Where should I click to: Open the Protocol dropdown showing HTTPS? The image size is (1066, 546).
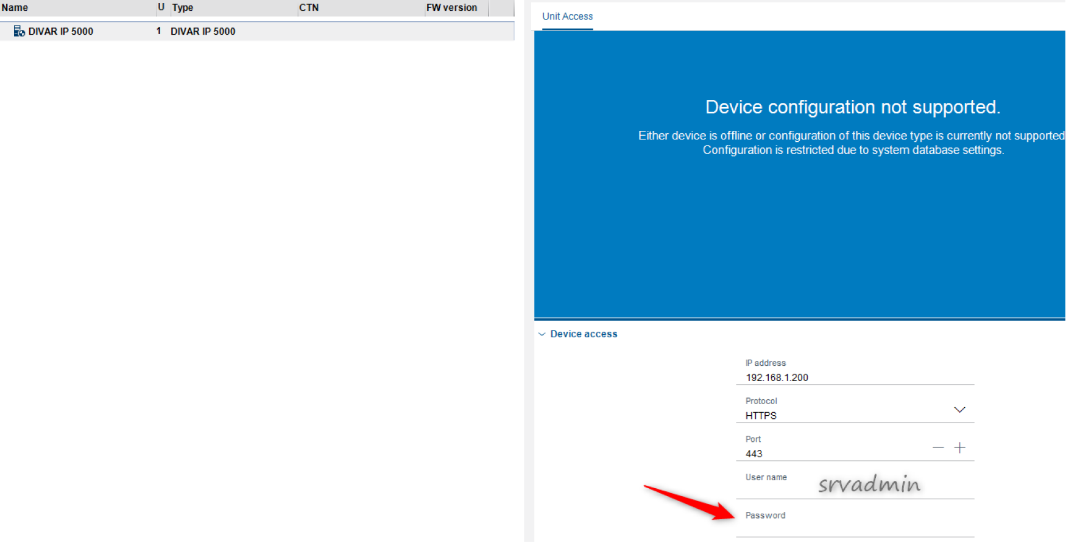point(855,410)
